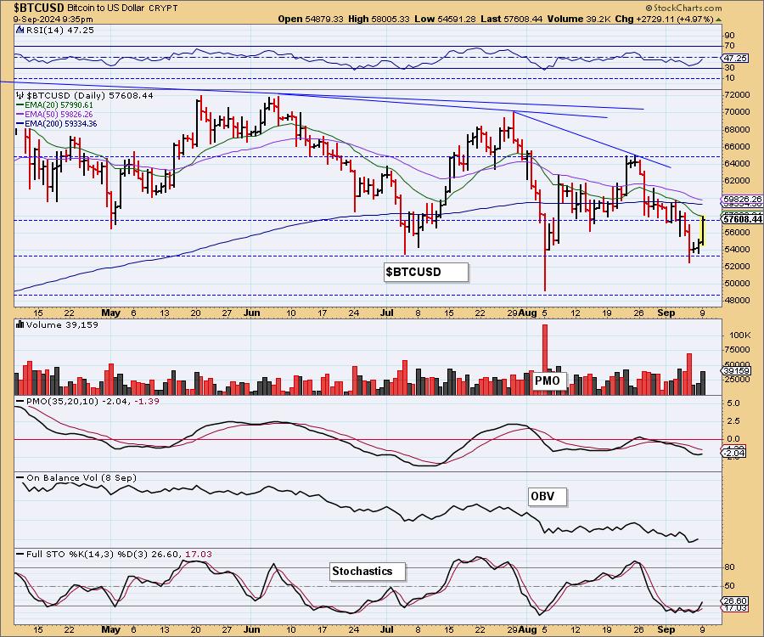The height and width of the screenshot is (637, 764).
Task: Click the Aug label on the price chart date axis
Action: click(529, 313)
